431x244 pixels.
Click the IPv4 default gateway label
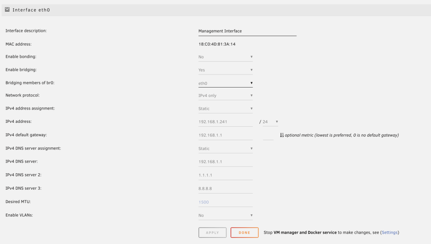[x=26, y=135]
